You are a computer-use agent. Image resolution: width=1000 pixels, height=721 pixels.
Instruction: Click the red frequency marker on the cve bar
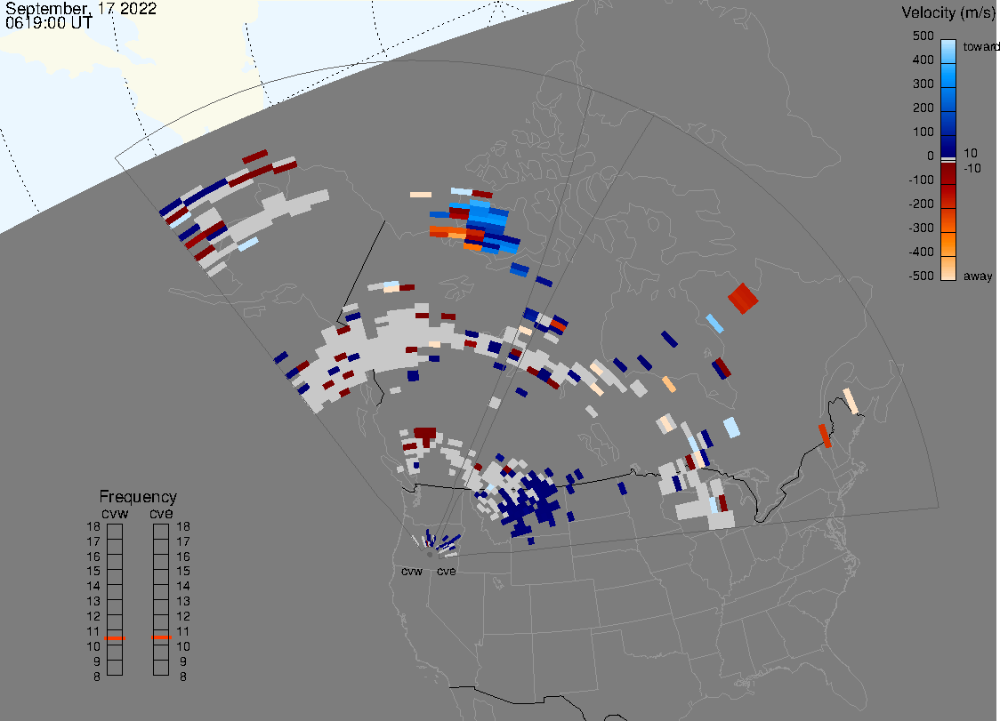[x=161, y=637]
